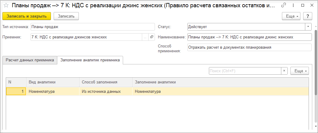Add this form to favorites star
The height and width of the screenshot is (133, 318).
(x=6, y=6)
